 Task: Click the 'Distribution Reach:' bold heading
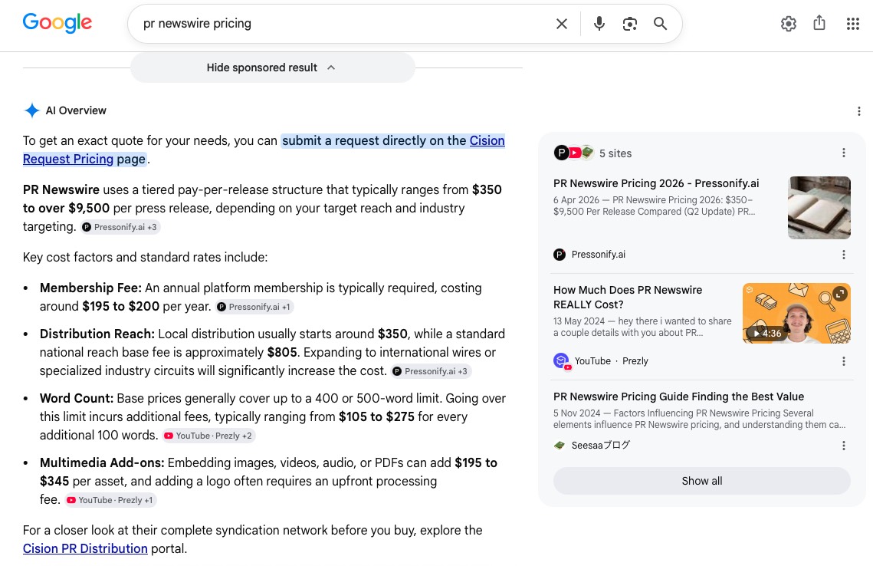tap(97, 334)
